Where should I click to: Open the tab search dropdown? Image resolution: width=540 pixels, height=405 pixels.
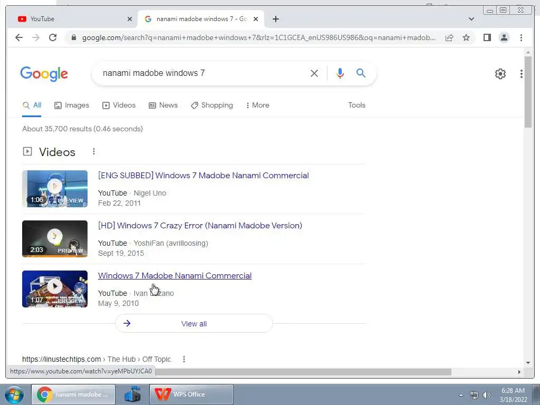471,19
